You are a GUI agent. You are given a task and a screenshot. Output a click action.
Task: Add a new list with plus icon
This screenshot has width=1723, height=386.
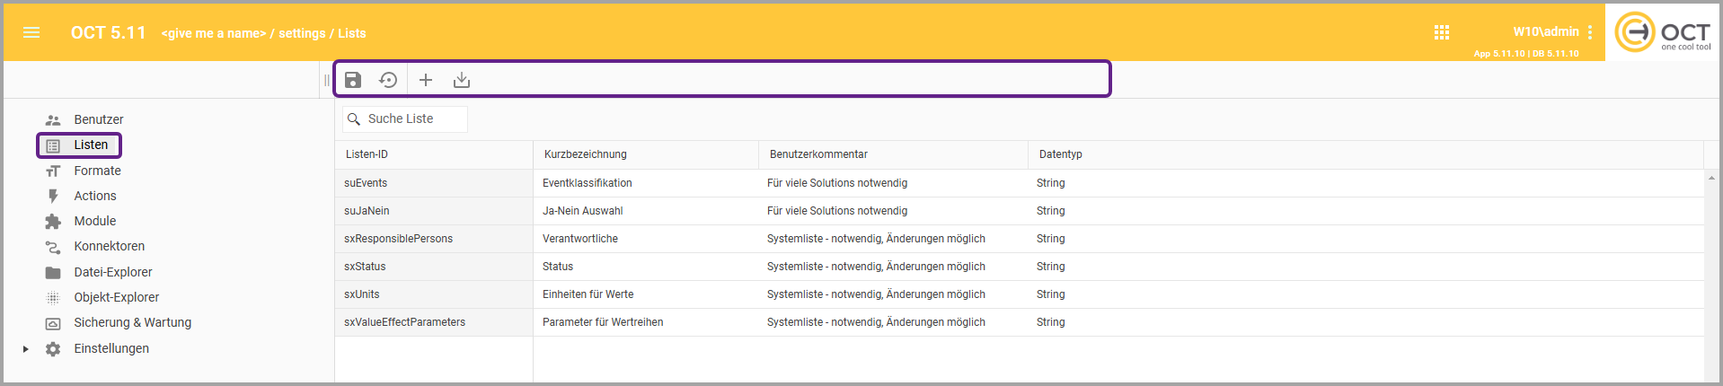click(x=426, y=80)
